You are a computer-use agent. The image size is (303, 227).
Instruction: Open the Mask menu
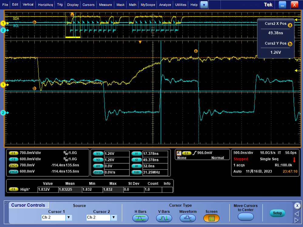coord(120,5)
